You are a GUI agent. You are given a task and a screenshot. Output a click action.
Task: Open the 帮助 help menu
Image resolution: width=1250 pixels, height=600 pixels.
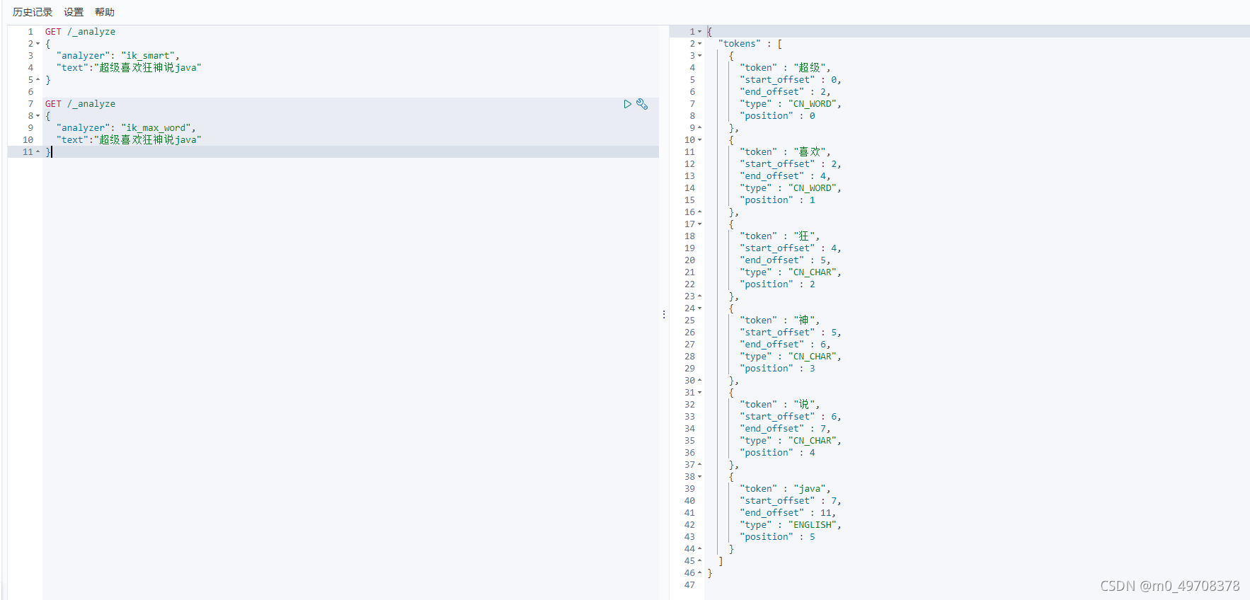coord(105,12)
